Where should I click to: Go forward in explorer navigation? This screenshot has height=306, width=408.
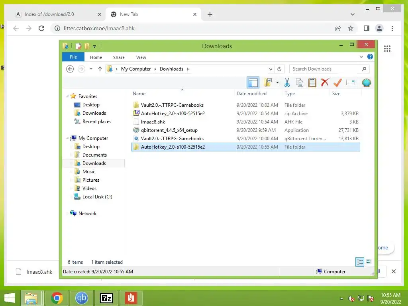[x=81, y=69]
